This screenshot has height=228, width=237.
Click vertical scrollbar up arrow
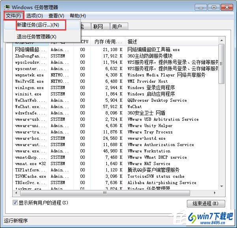(222, 40)
